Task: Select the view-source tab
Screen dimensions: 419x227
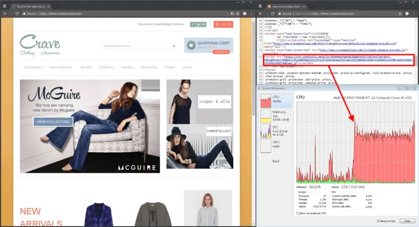Action: [286, 7]
